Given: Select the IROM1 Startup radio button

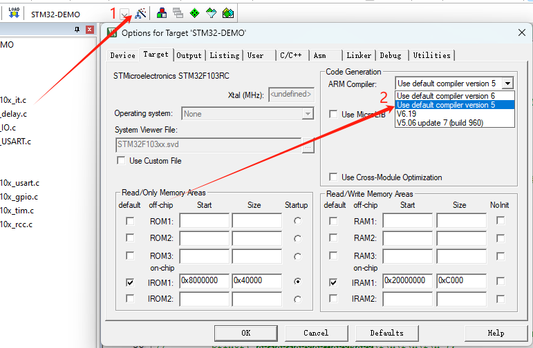Looking at the screenshot, I should tap(297, 282).
